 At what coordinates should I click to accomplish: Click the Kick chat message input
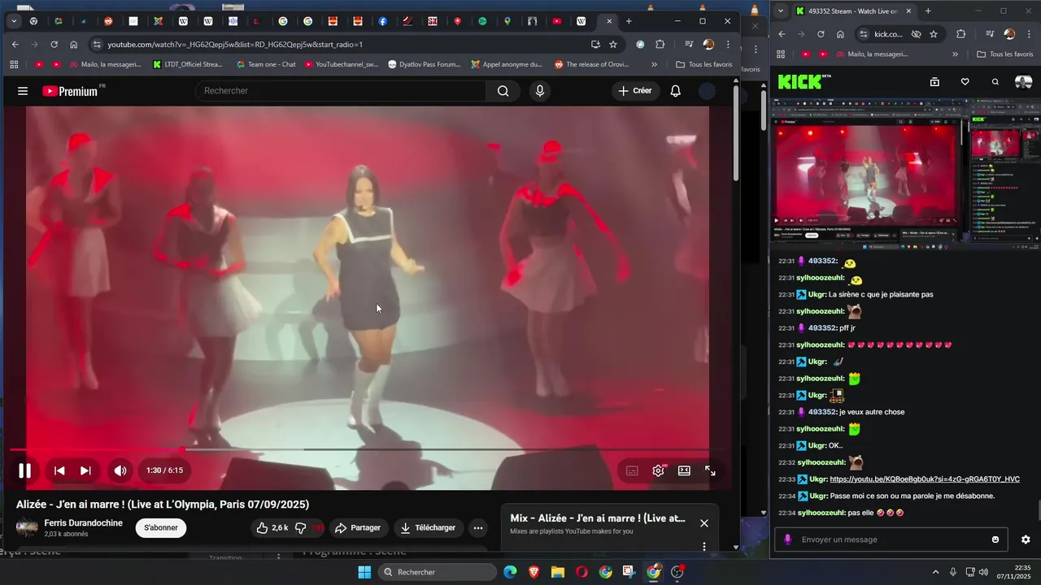tap(891, 539)
